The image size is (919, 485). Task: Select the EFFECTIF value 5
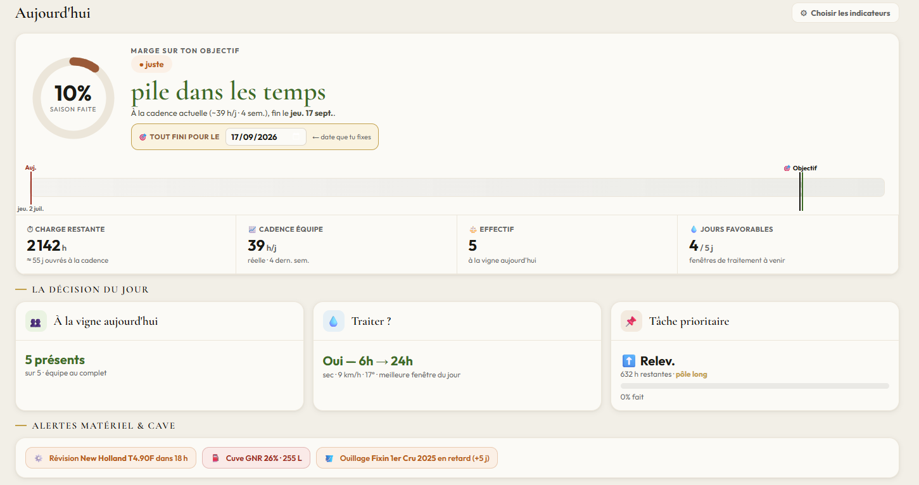(472, 246)
